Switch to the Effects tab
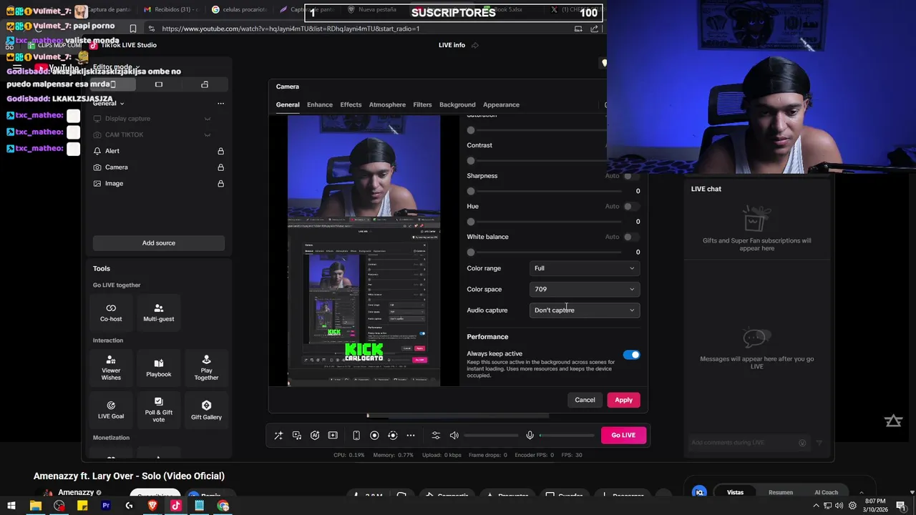The width and height of the screenshot is (916, 515). coord(351,104)
